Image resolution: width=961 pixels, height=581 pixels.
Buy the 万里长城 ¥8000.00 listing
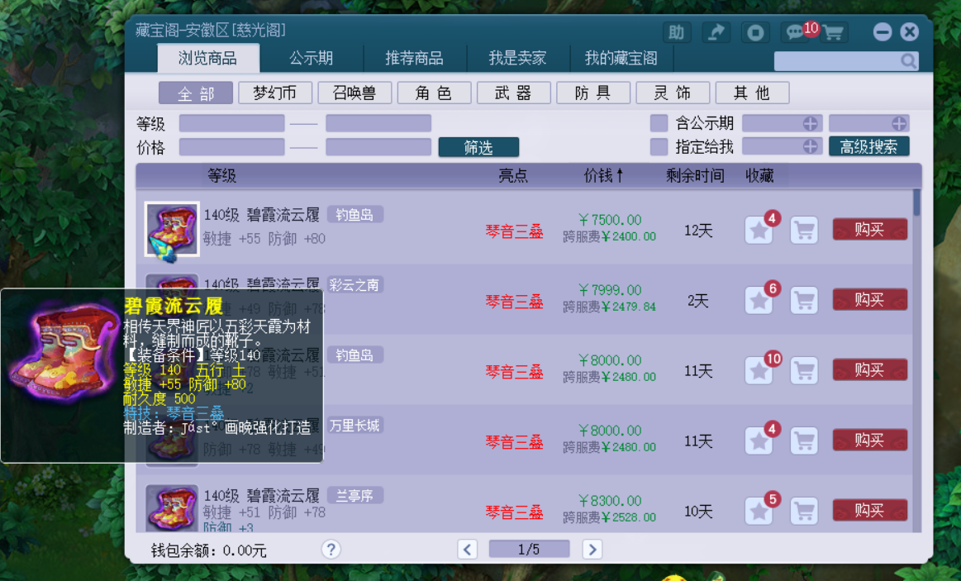[x=869, y=440]
